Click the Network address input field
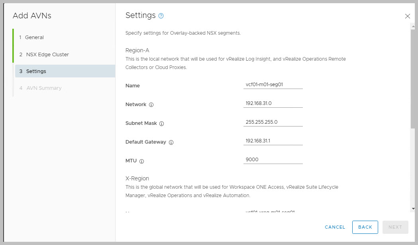The height and width of the screenshot is (245, 418). pyautogui.click(x=273, y=103)
